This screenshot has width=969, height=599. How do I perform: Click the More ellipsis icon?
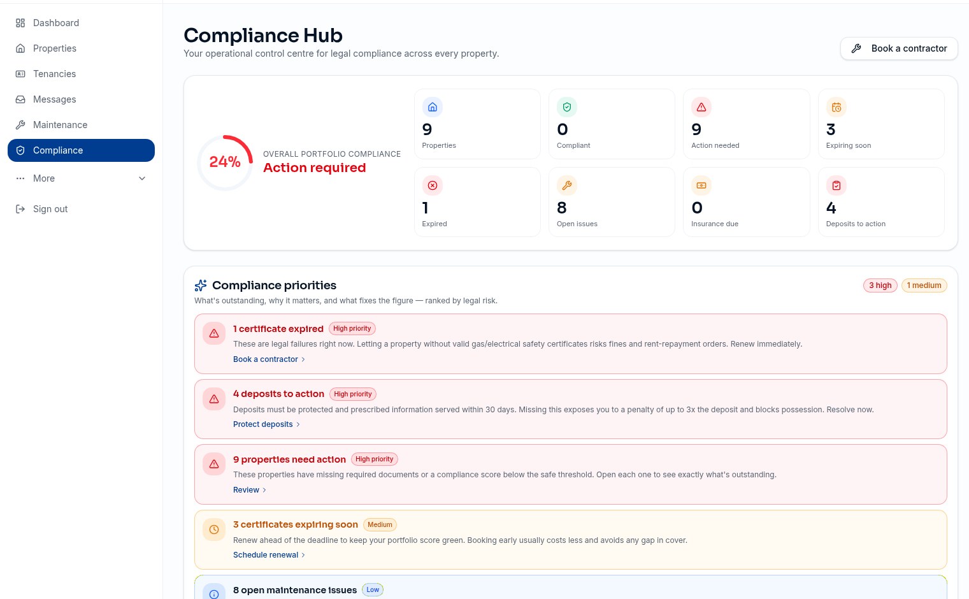20,178
